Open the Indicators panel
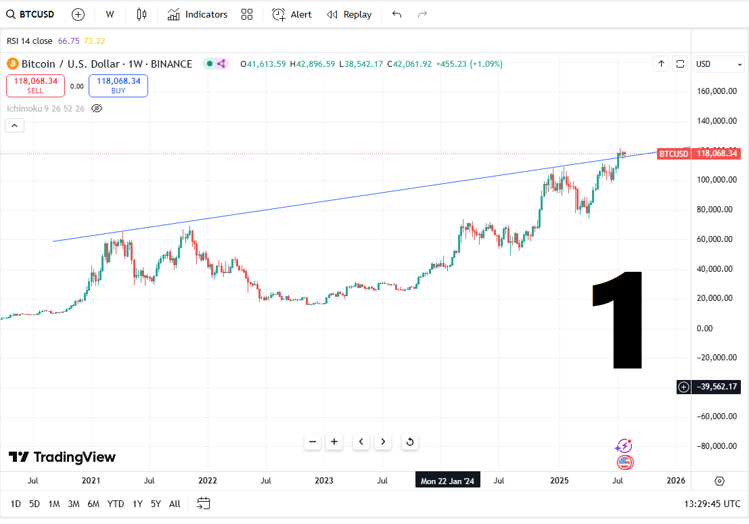Viewport: 749px width, 524px height. tap(198, 14)
